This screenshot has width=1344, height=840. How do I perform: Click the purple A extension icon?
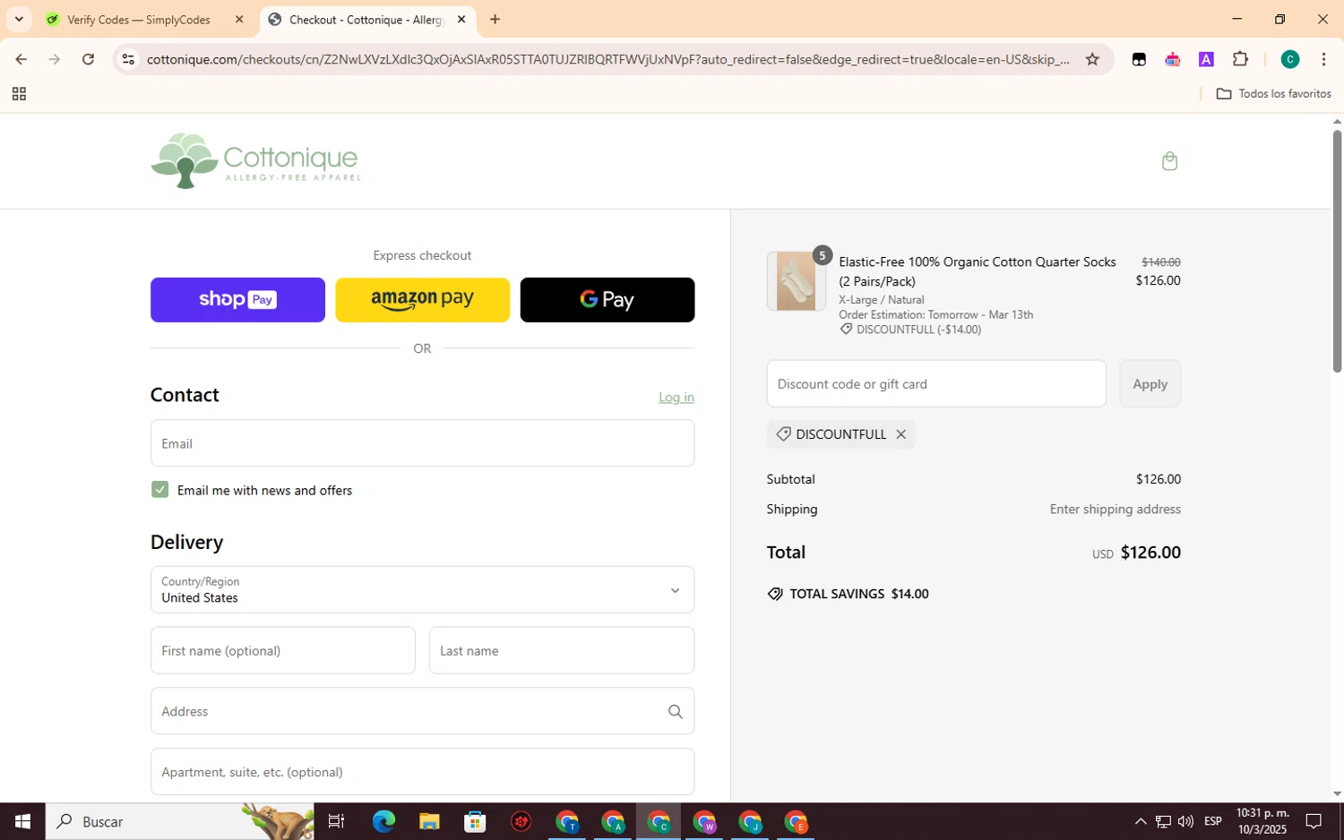pos(1206,59)
